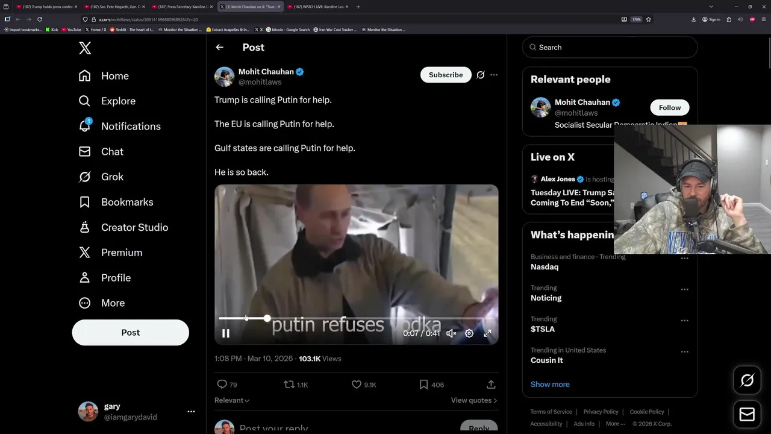The height and width of the screenshot is (434, 771).
Task: Open the Kick bookmark in the bookmarks bar
Action: (x=52, y=30)
